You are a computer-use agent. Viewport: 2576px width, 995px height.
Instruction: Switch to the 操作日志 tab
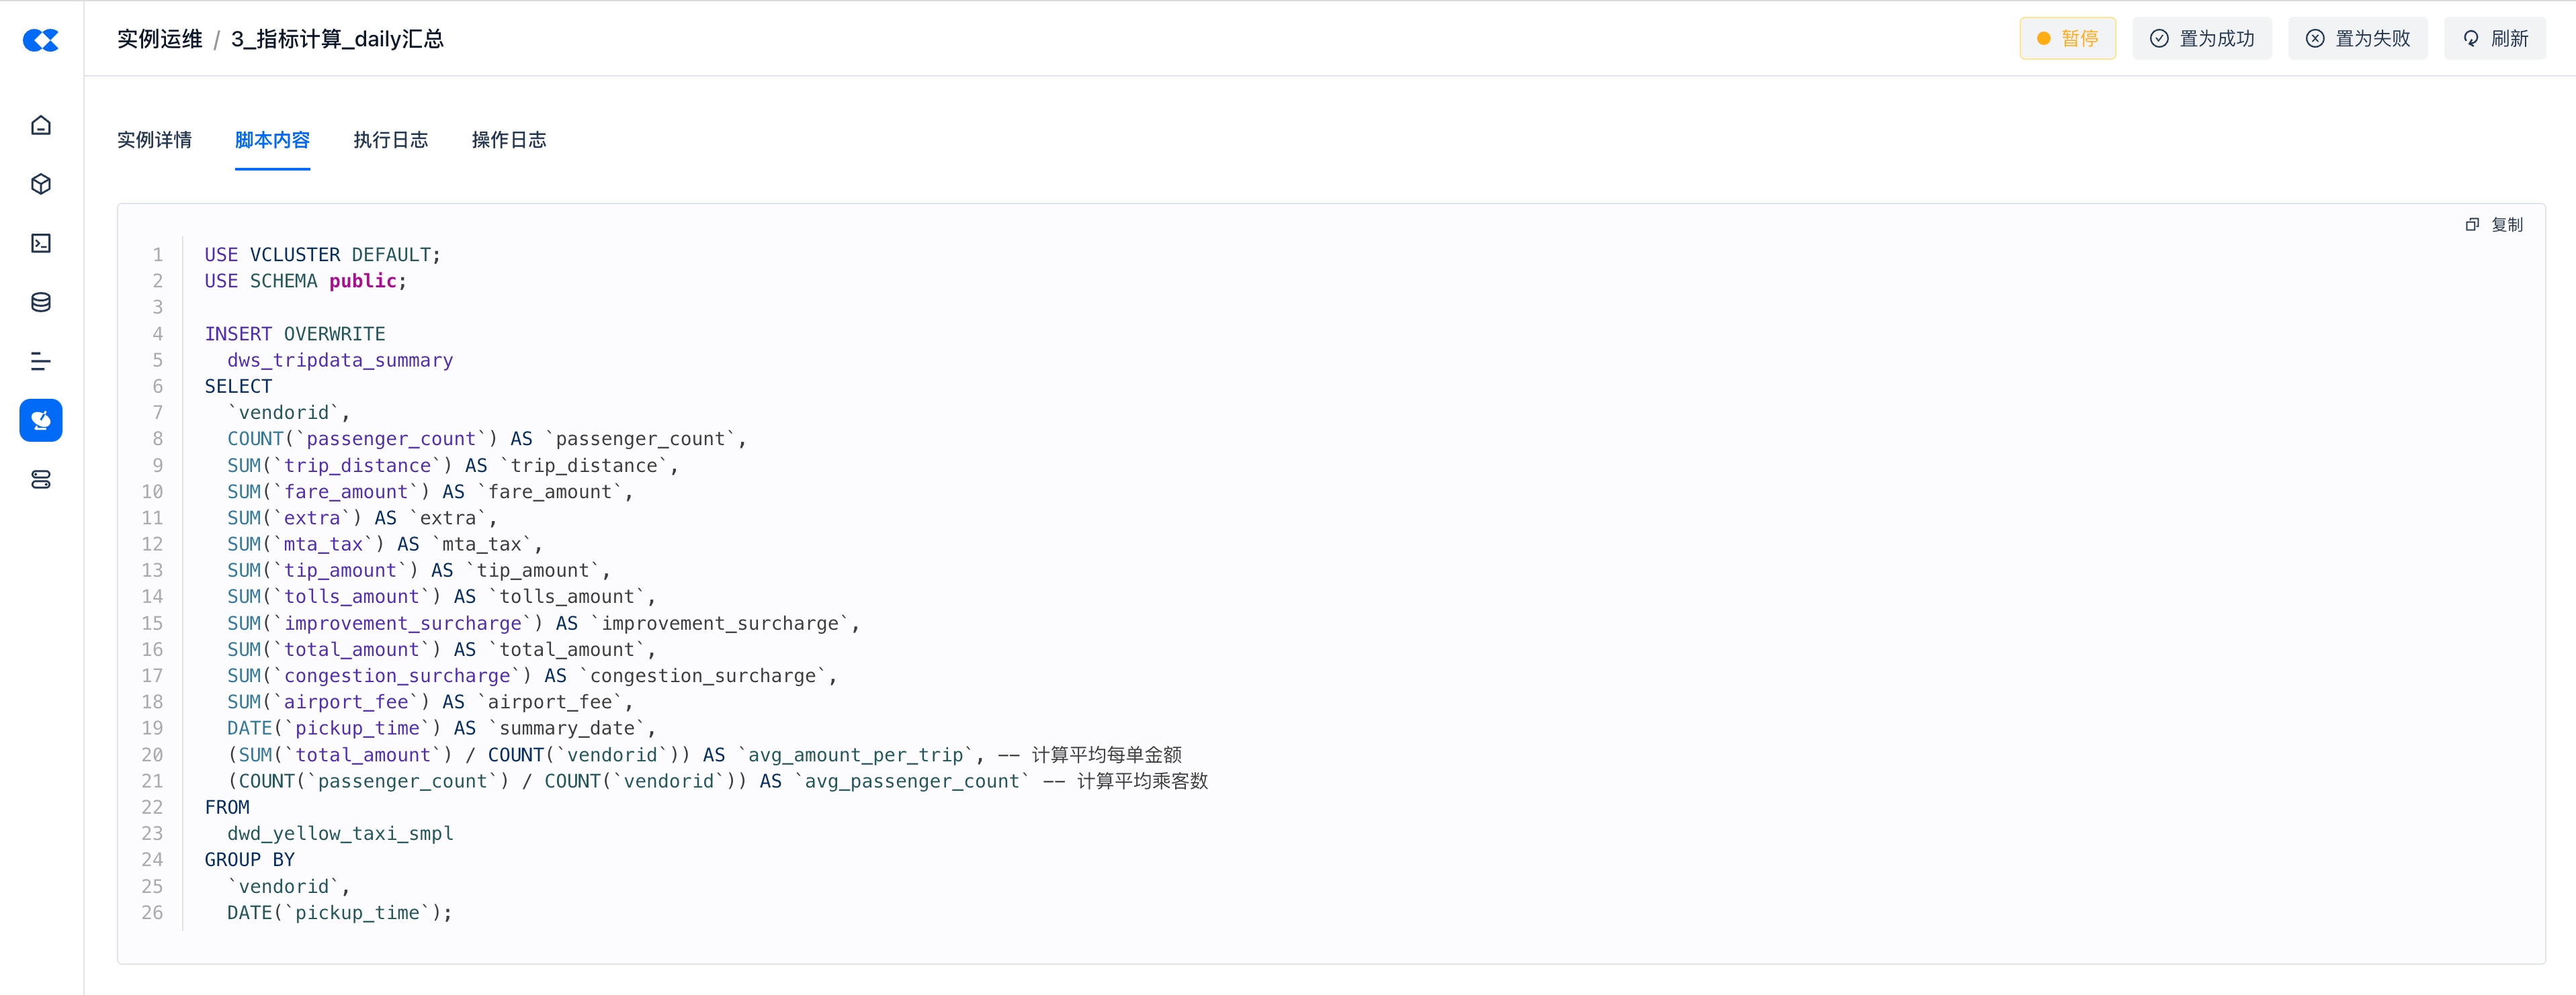click(509, 141)
